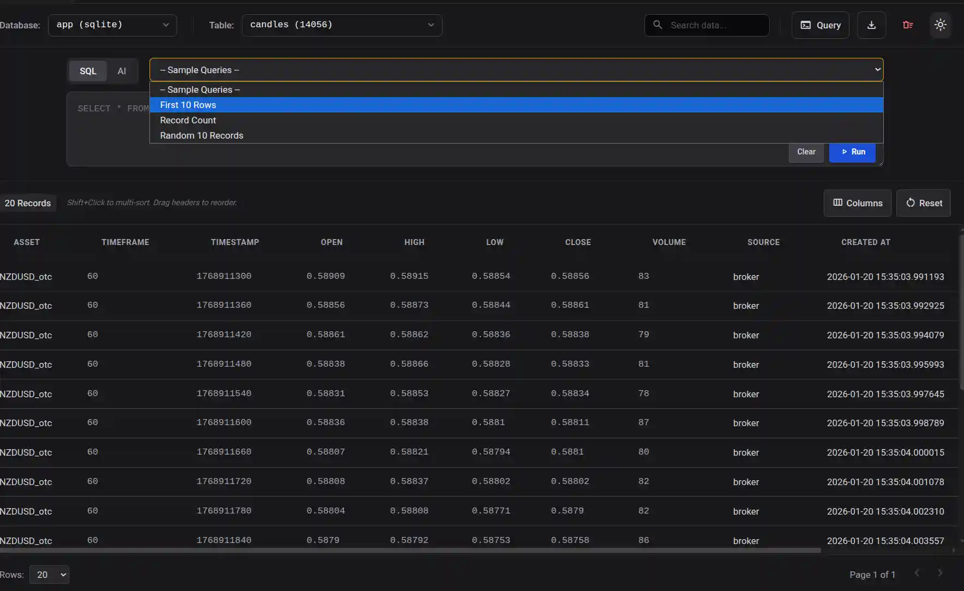Click the download export icon

[x=871, y=25]
